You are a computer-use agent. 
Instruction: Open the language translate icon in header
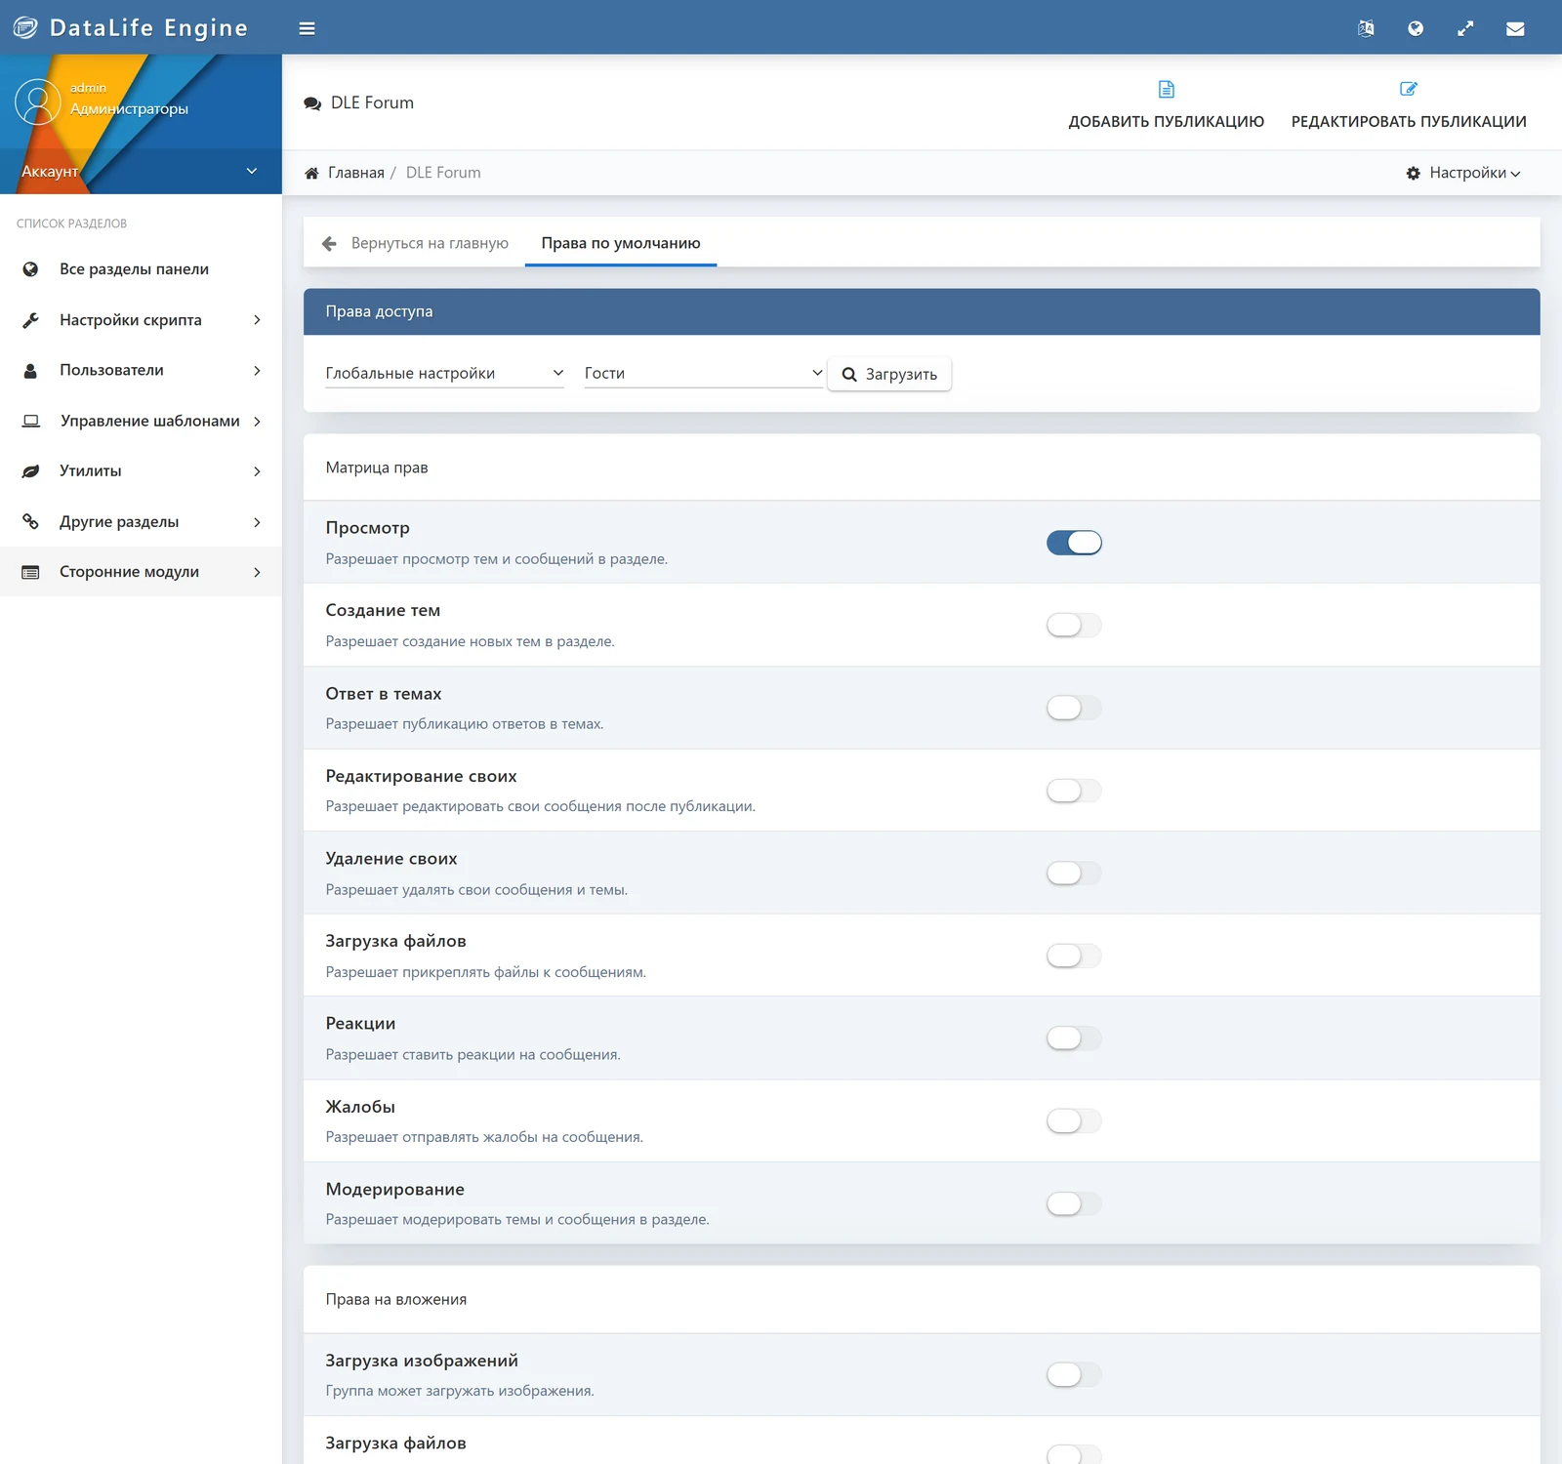1366,28
